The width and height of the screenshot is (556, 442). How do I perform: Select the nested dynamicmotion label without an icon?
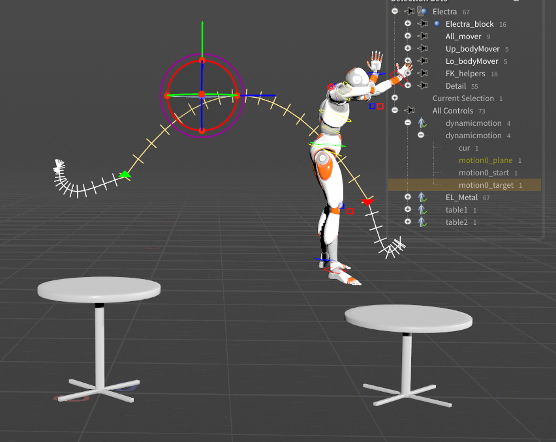coord(474,136)
